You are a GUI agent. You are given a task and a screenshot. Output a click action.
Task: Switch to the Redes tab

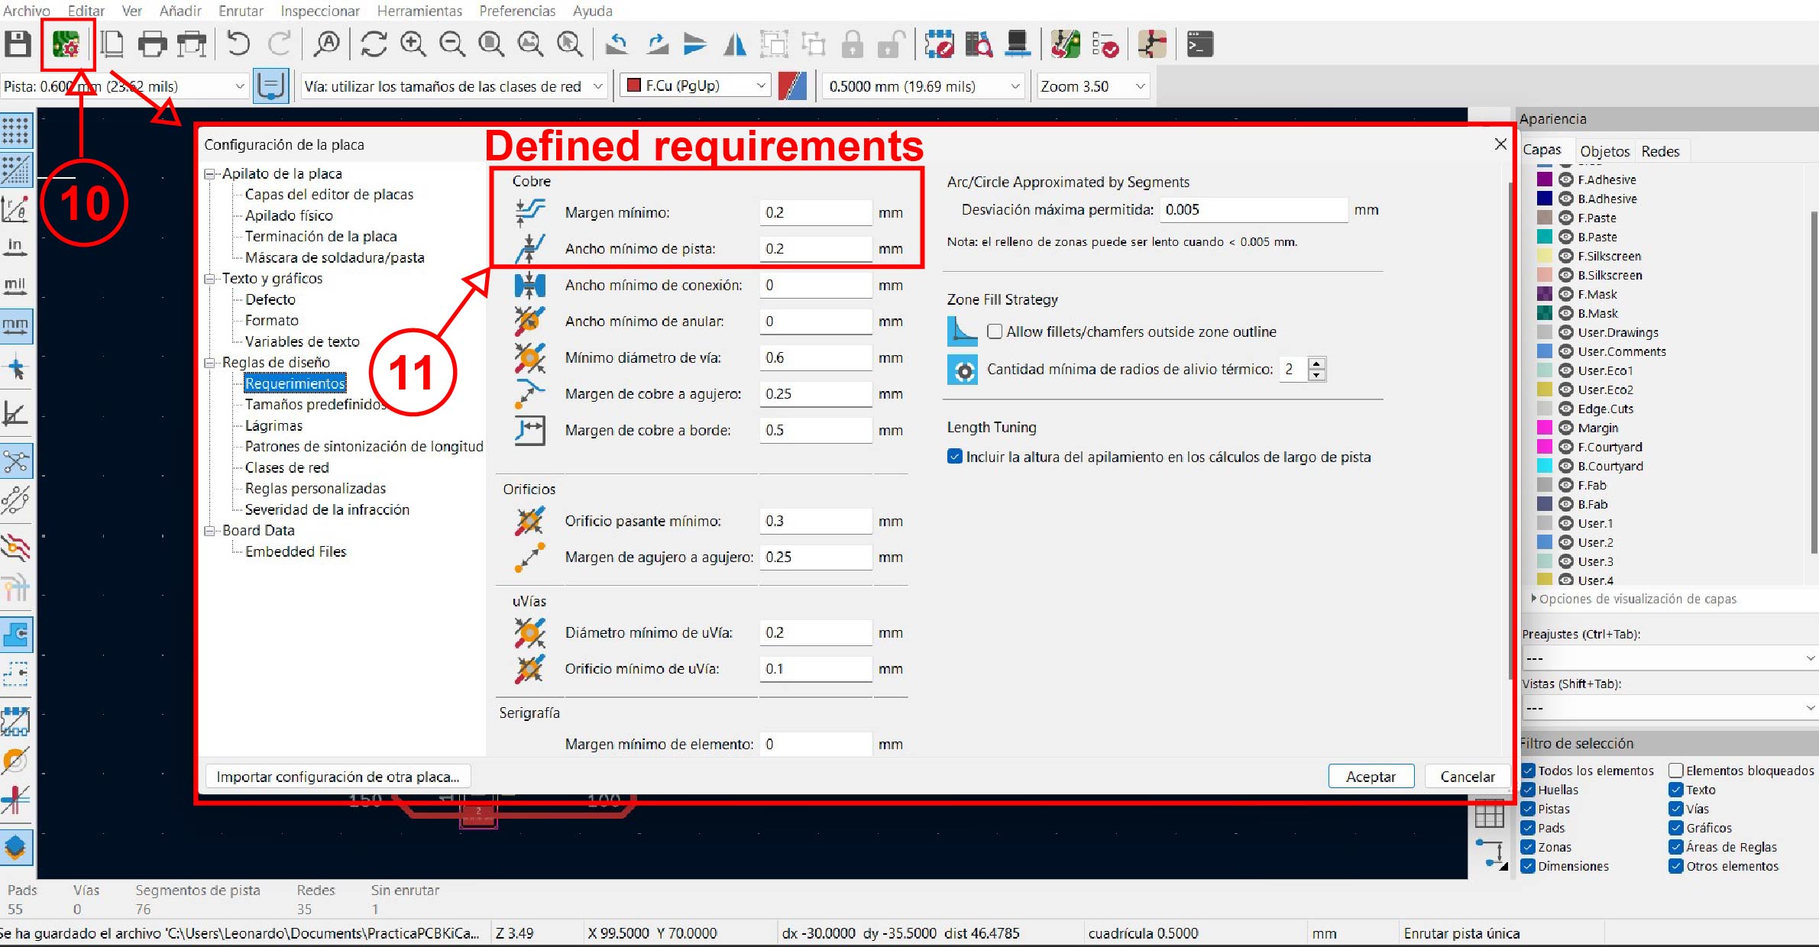tap(1660, 151)
